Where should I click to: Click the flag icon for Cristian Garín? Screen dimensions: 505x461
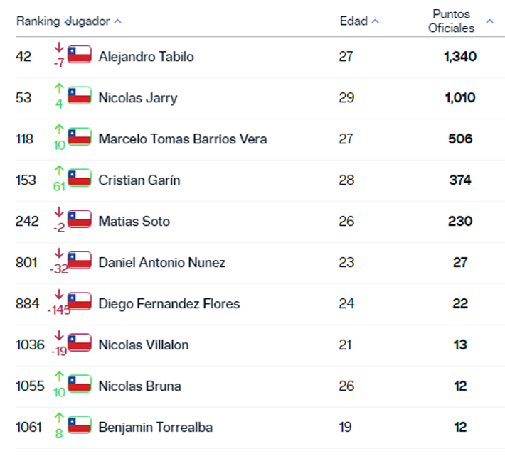tap(79, 178)
